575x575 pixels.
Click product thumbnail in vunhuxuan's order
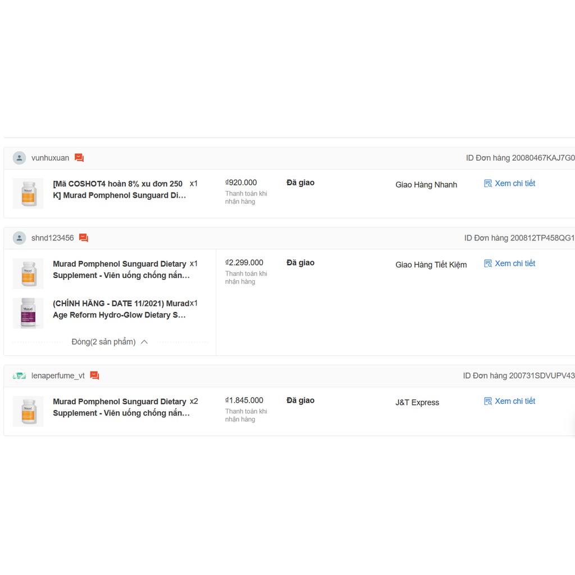(x=28, y=193)
